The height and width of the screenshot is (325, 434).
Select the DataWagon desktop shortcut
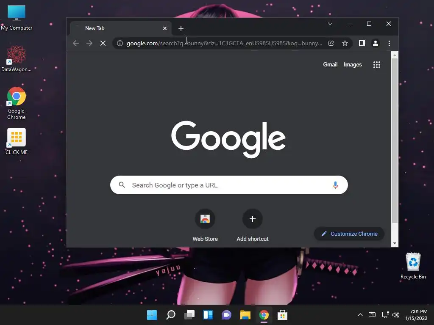pyautogui.click(x=17, y=58)
